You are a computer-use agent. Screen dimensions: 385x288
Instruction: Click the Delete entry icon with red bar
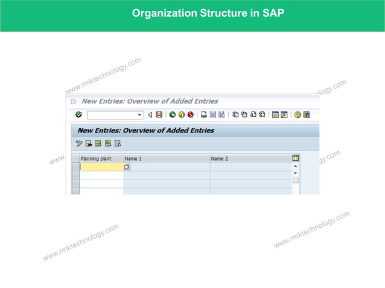coord(88,143)
